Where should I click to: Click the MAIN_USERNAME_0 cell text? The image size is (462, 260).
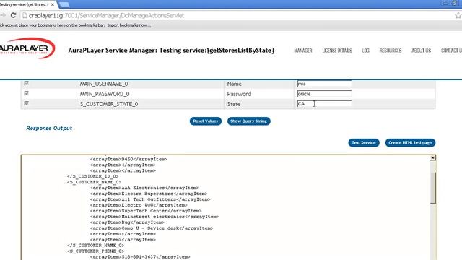tap(104, 84)
